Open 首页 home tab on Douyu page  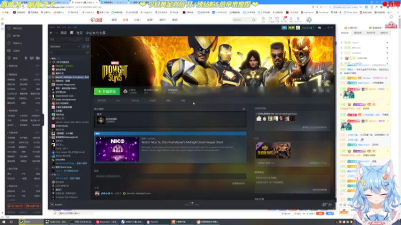click(114, 20)
